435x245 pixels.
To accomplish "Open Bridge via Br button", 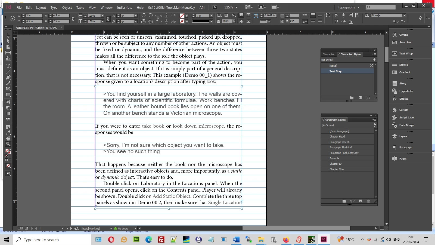I will point(215,7).
